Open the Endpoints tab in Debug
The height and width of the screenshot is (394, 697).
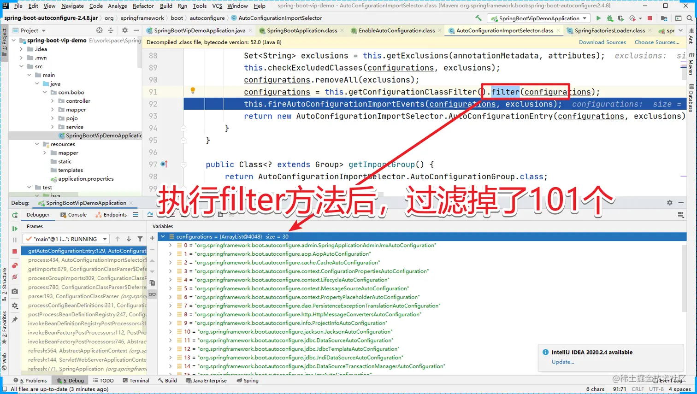pos(111,215)
